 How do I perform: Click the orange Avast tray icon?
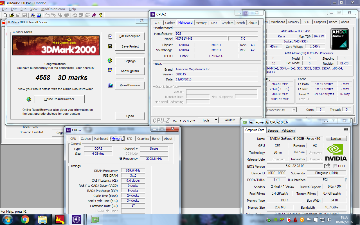pos(302,220)
